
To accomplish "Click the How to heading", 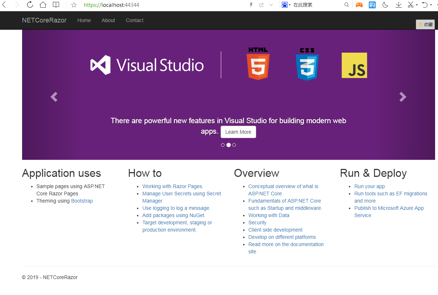I will [x=145, y=173].
